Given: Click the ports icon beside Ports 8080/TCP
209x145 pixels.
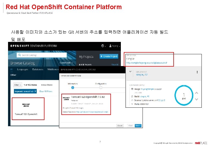Looking at the screenshot, I should click(132, 104).
